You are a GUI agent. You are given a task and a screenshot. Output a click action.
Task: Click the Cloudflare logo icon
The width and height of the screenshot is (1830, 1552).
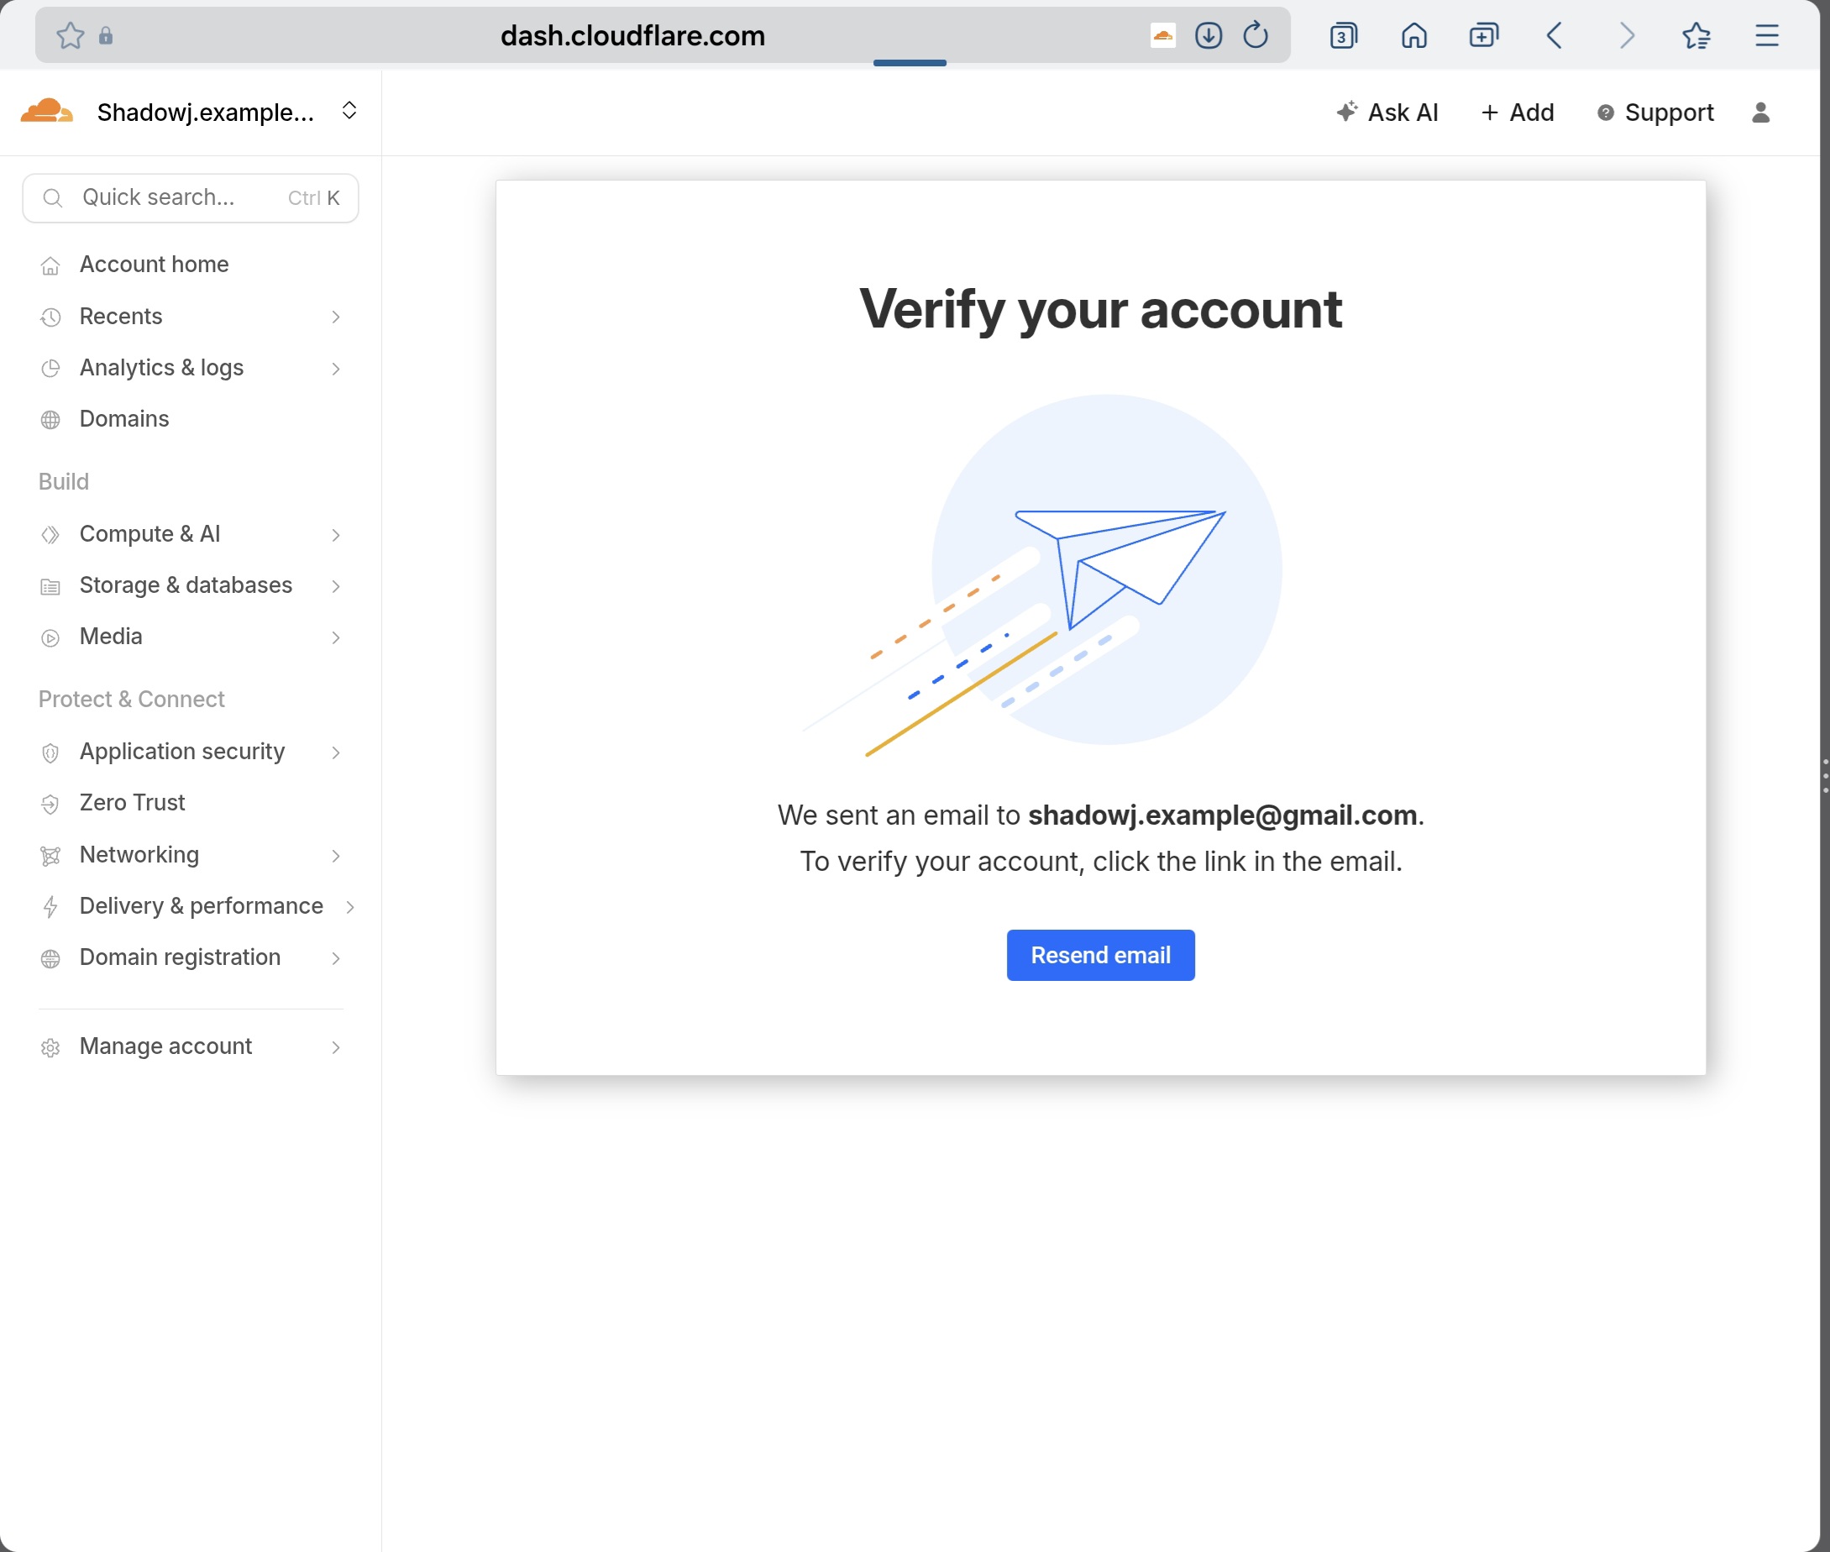pyautogui.click(x=47, y=112)
